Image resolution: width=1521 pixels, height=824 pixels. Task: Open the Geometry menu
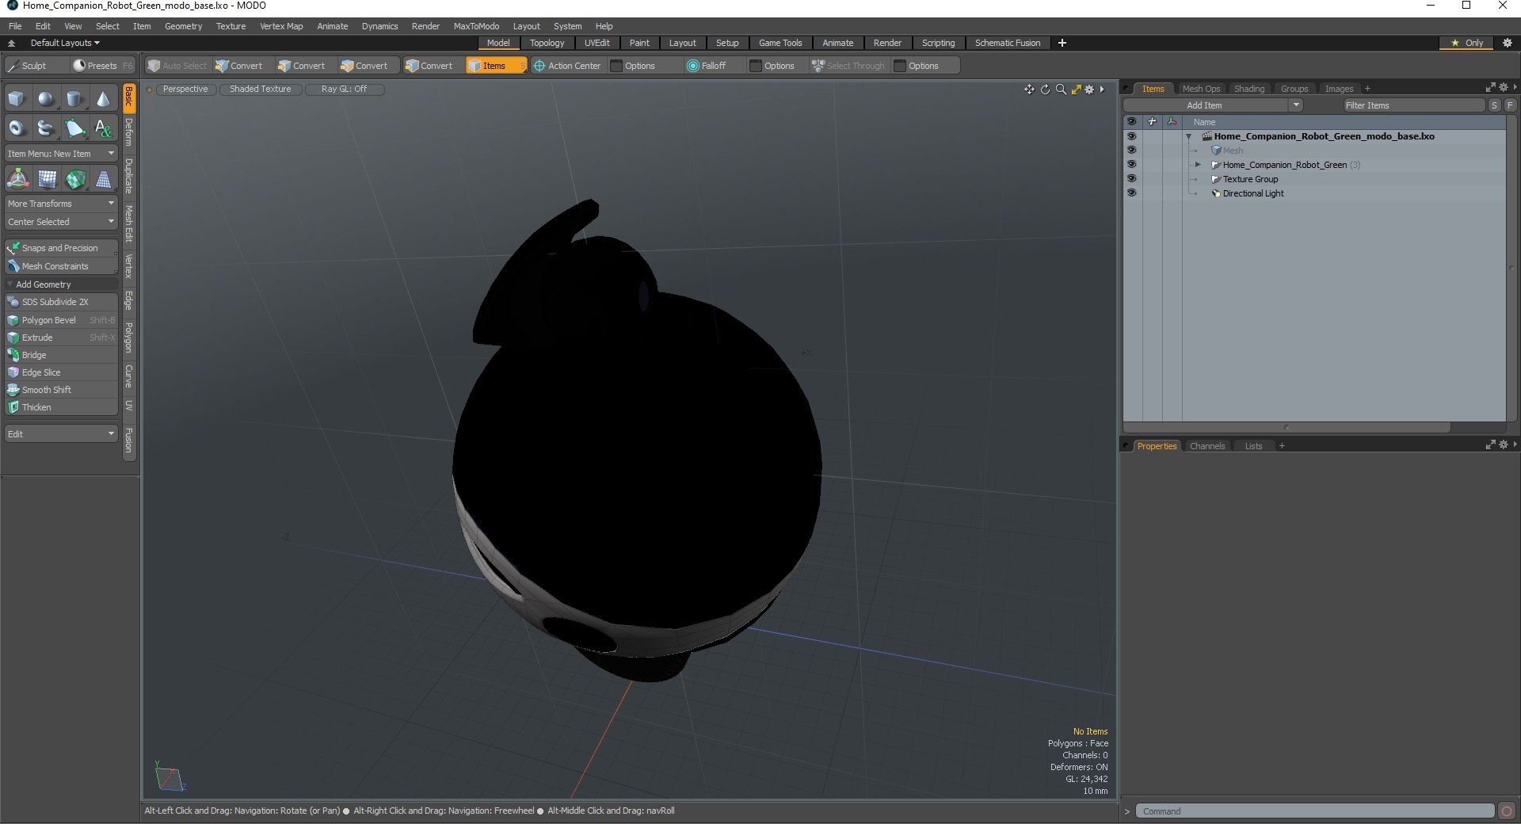pyautogui.click(x=183, y=26)
